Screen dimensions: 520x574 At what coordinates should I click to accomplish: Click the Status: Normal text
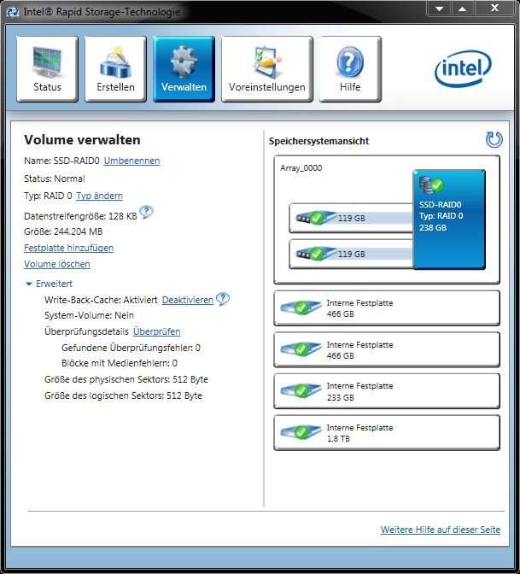click(55, 179)
